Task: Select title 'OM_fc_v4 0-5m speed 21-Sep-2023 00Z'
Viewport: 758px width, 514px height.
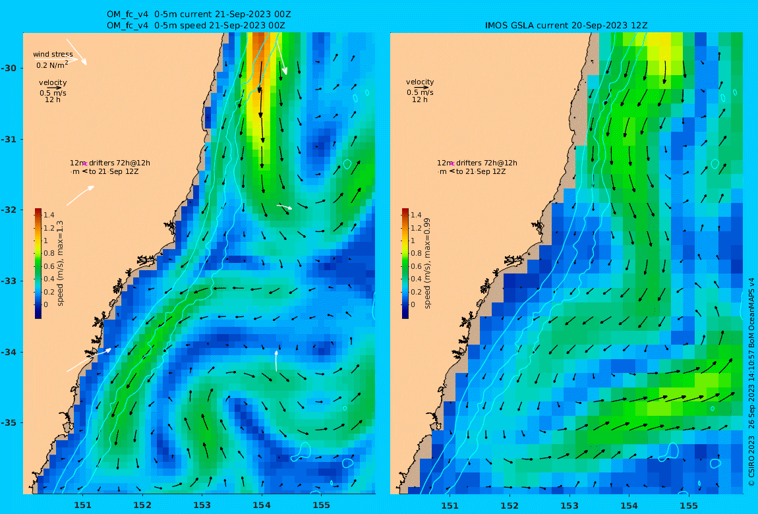Action: [x=196, y=25]
